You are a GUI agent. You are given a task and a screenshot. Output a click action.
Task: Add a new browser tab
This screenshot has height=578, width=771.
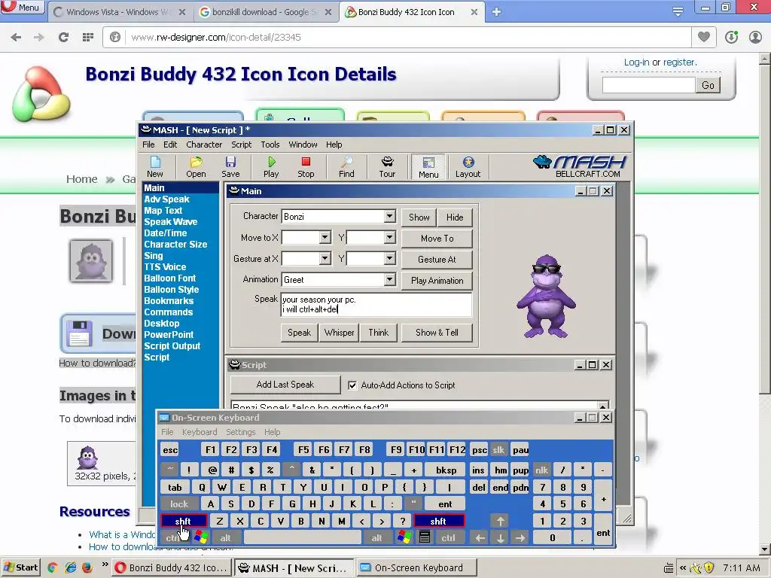[496, 12]
